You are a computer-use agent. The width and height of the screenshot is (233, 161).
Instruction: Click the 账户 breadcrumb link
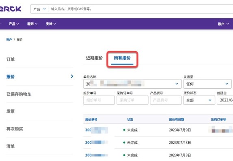[x=9, y=39]
